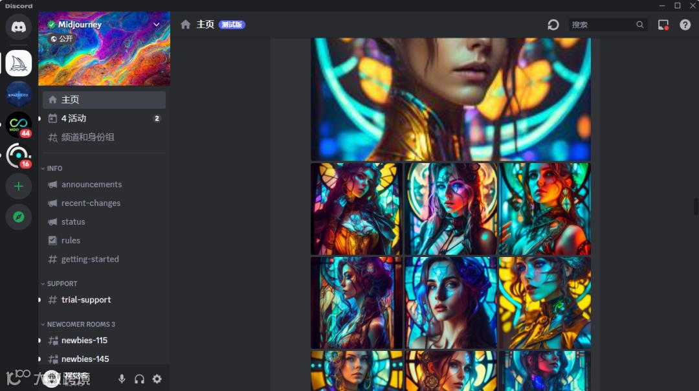The image size is (699, 391).
Task: Click the megaphone icon beside announcements
Action: point(52,184)
